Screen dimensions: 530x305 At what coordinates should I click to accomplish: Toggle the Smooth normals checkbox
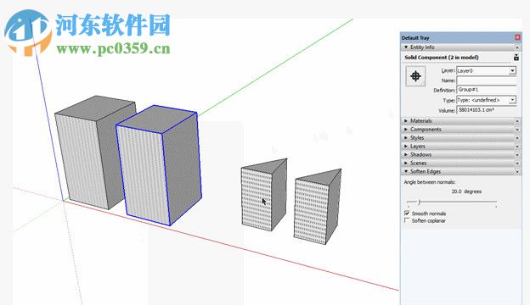pyautogui.click(x=407, y=213)
